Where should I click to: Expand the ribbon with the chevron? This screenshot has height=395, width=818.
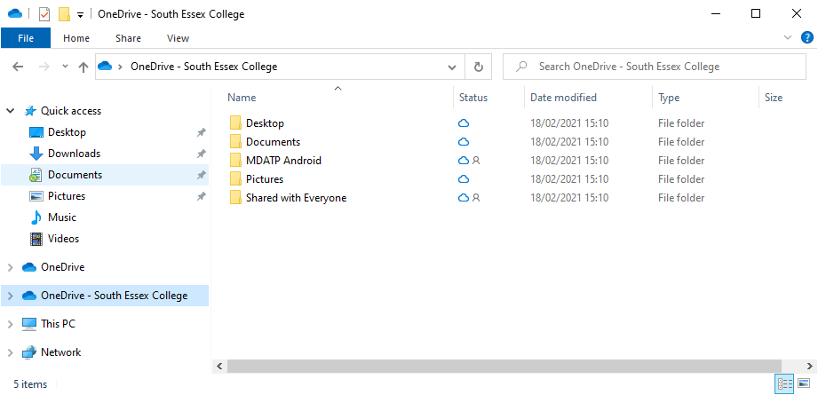point(788,37)
